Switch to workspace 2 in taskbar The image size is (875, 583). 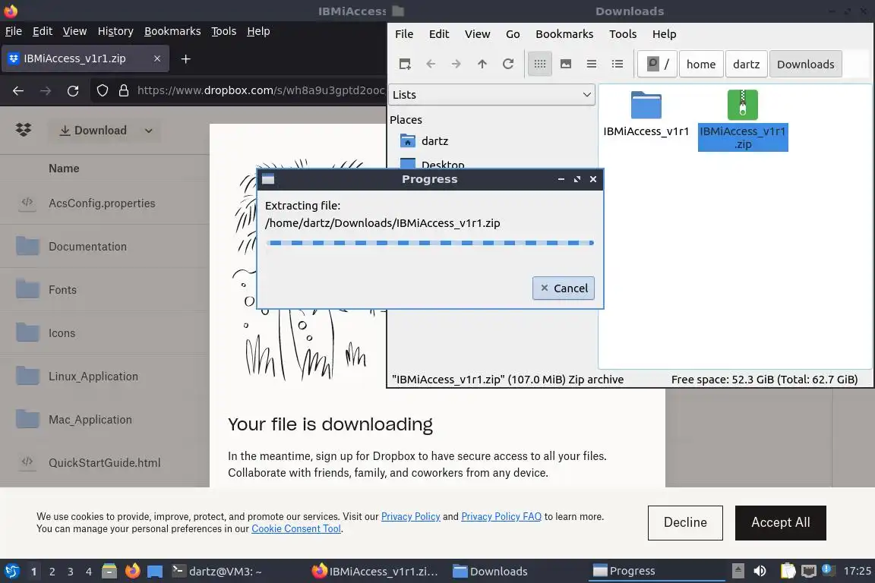click(x=52, y=572)
